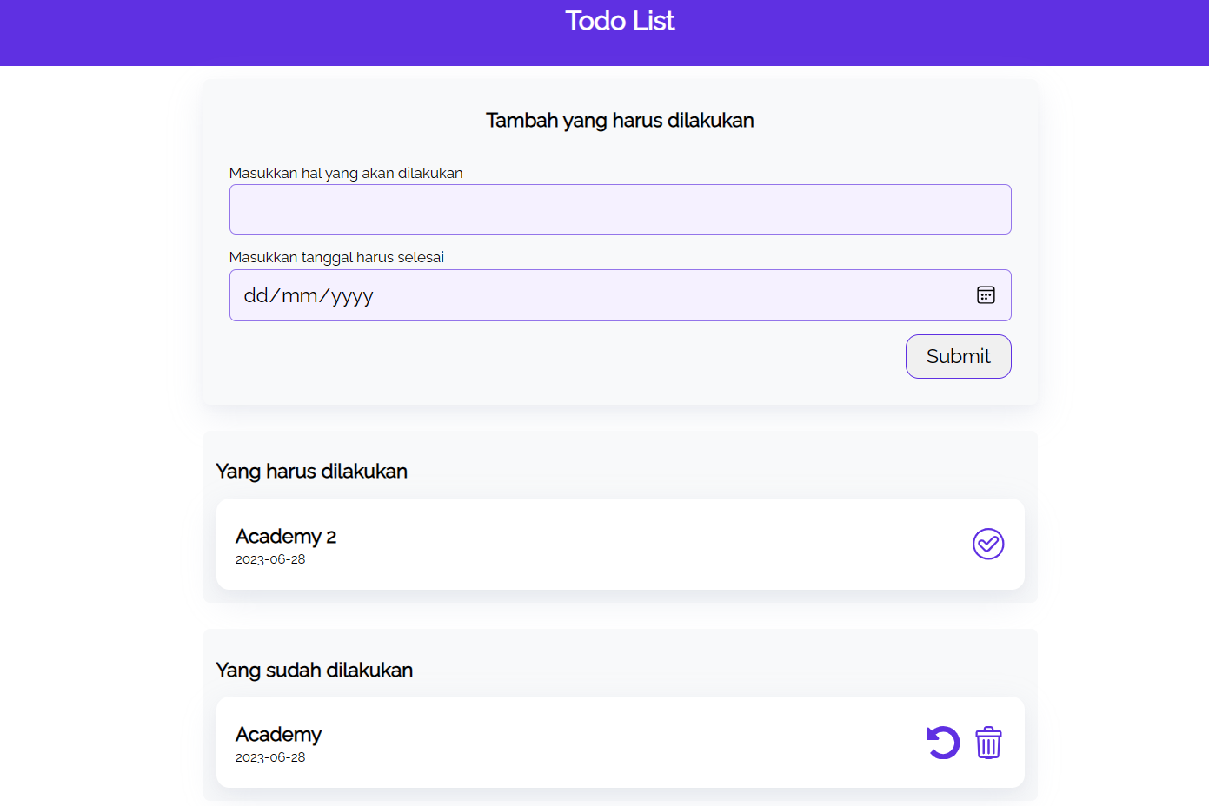Click the Academy 2 task entry
This screenshot has height=806, width=1209.
[286, 536]
